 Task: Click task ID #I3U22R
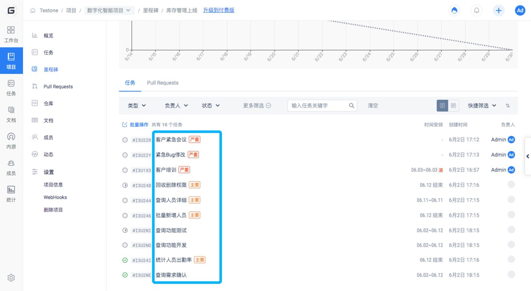(142, 140)
